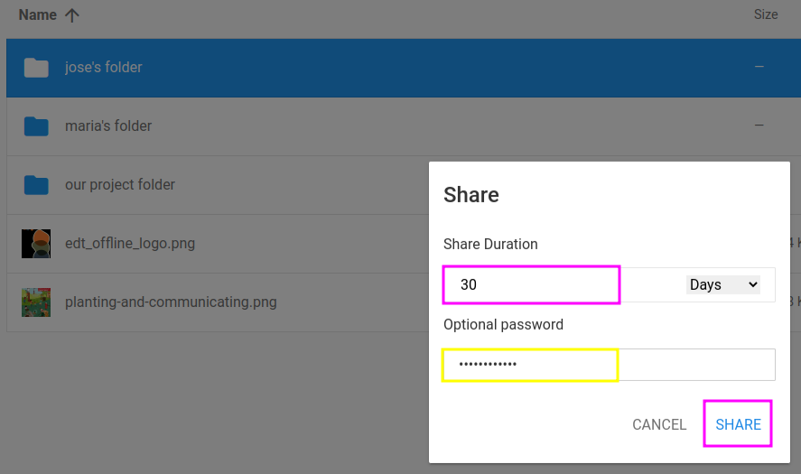Click the maria's folder icon
Viewport: 801px width, 474px height.
click(36, 126)
